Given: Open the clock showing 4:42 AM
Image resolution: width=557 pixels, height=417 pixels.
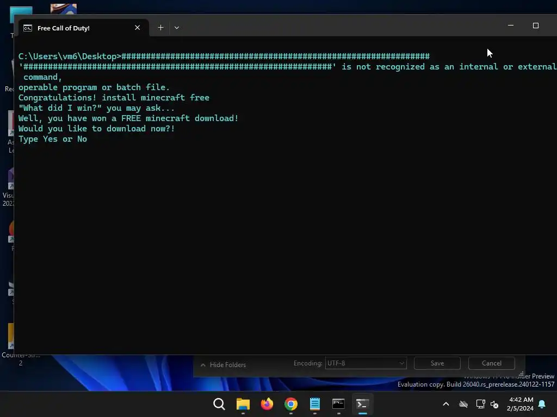Looking at the screenshot, I should click(x=520, y=404).
